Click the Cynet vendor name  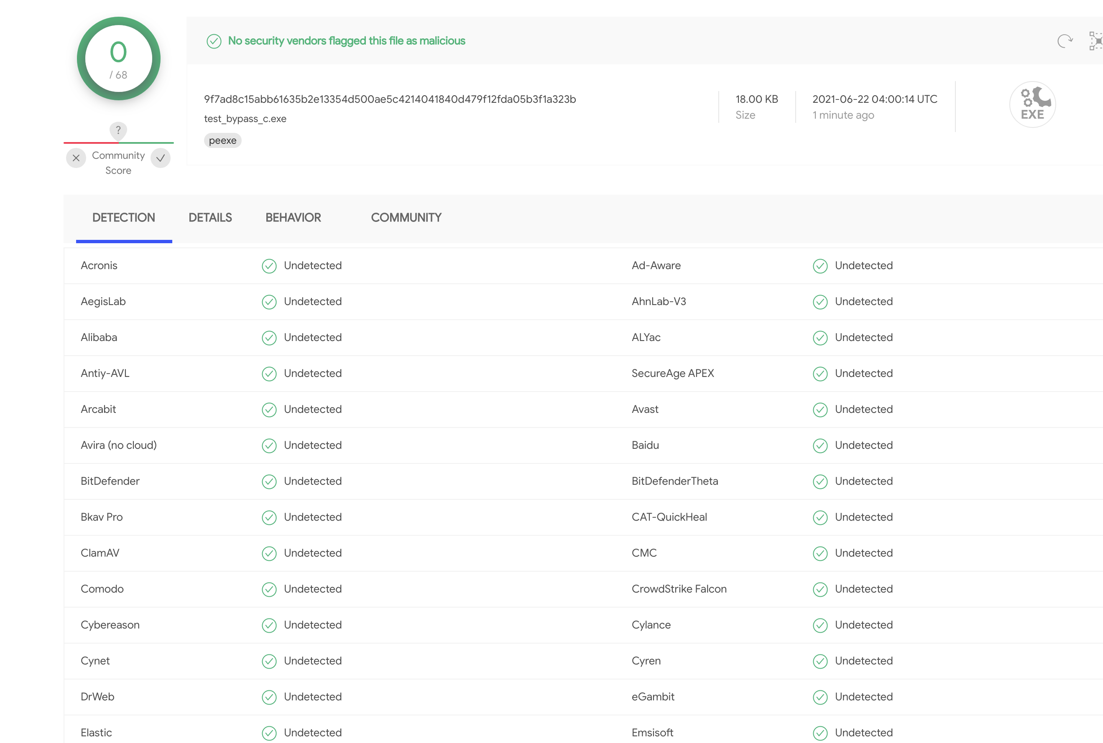click(95, 661)
